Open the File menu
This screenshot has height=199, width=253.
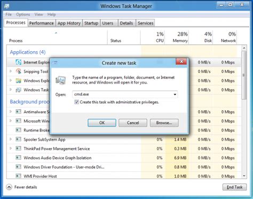(9, 14)
